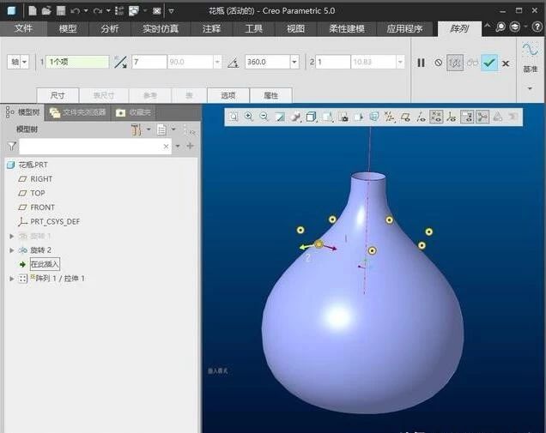Open the 属性 panel button
Screen dimensions: 546x433
click(270, 95)
